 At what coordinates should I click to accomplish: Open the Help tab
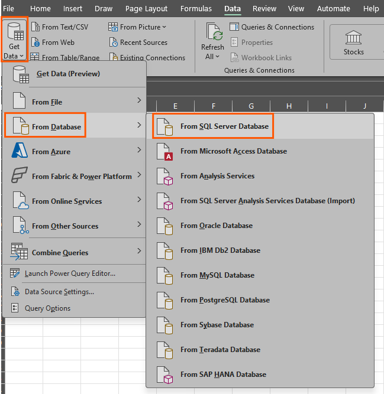coord(371,8)
